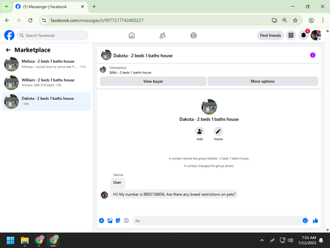The height and width of the screenshot is (248, 330).
Task: Open the William - 2 beds 1 baths conversation
Action: 46,83
